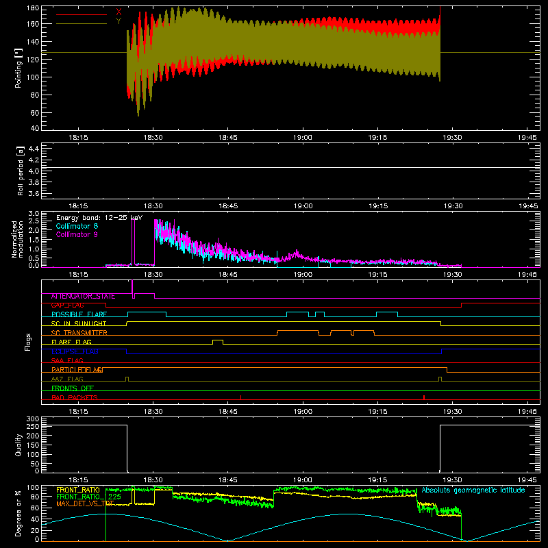The image size is (548, 548).
Task: Click the BAD_PACKETS flag label
Action: tap(75, 397)
